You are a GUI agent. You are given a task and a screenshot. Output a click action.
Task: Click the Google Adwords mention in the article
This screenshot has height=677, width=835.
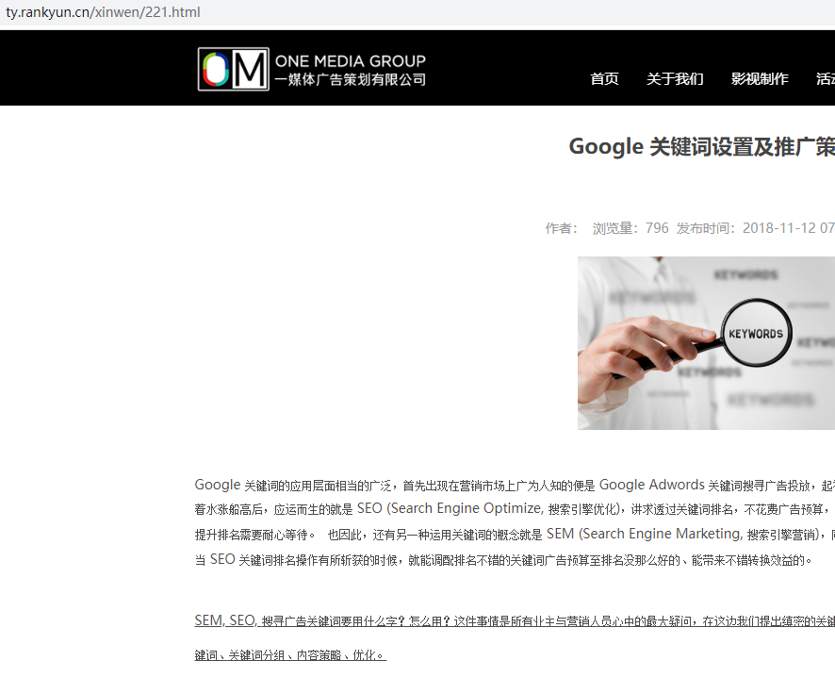tap(652, 484)
